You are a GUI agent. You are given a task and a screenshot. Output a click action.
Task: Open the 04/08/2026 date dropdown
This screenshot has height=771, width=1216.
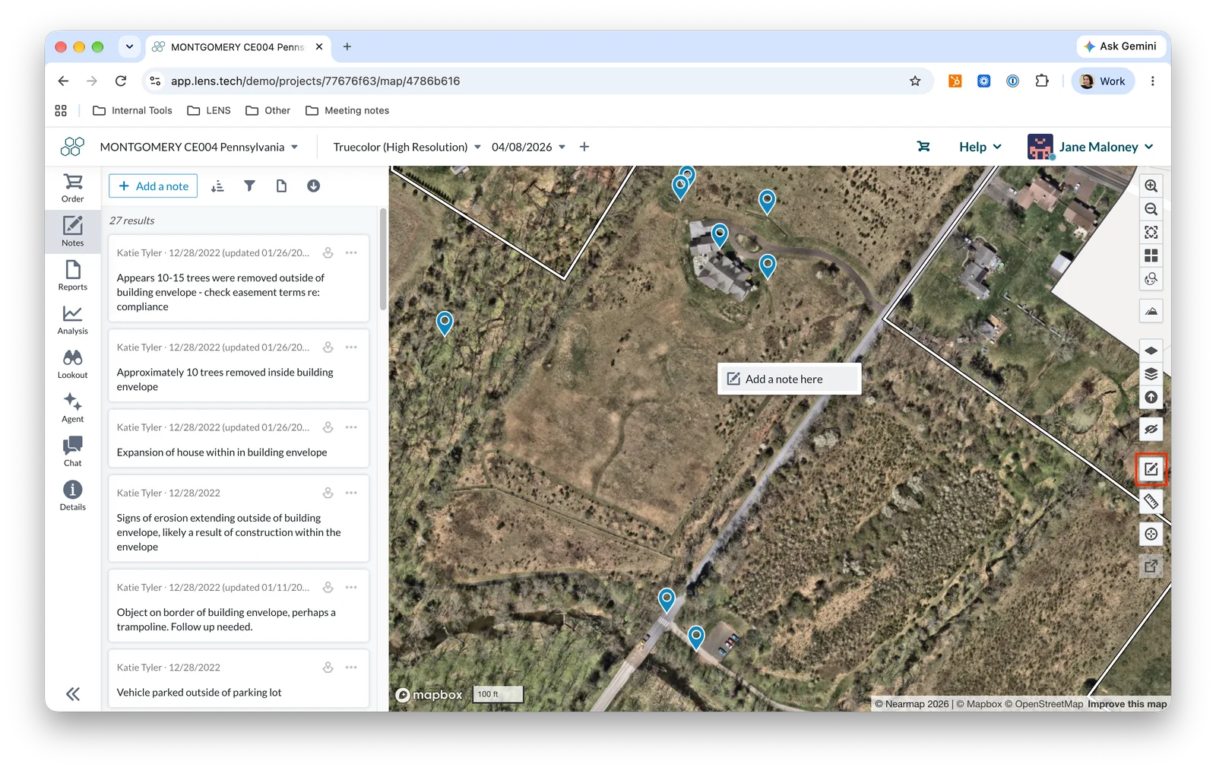coord(528,147)
